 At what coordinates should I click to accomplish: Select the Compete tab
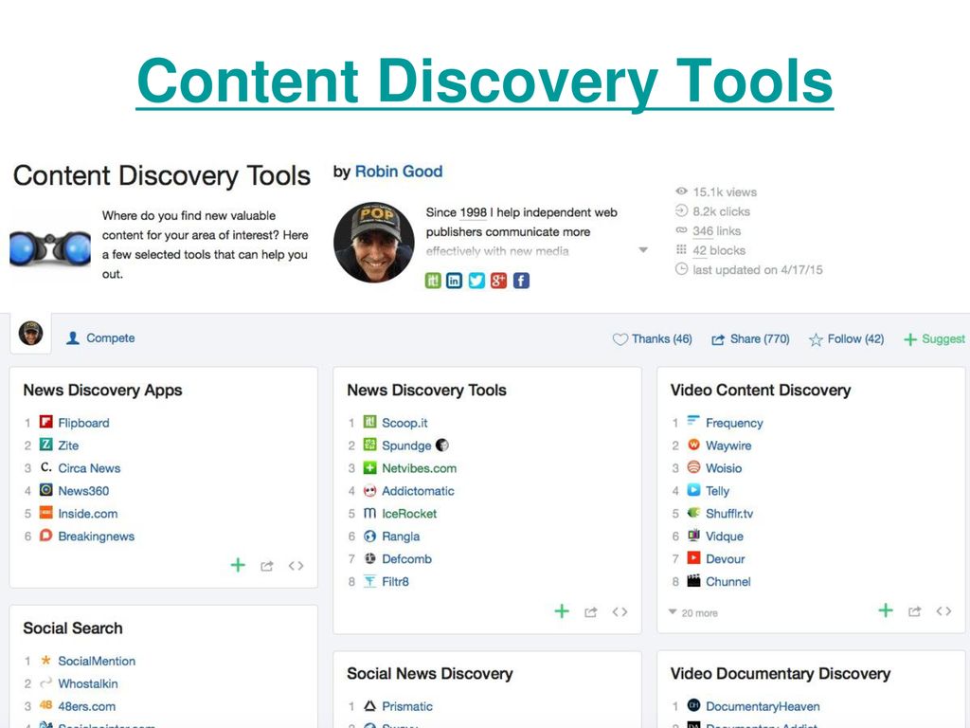(x=100, y=338)
